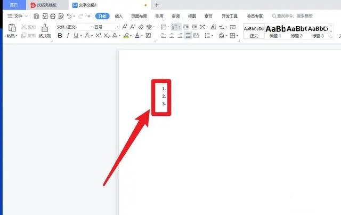The image size is (341, 215).
Task: Apply the Normal (正文) style
Action: tap(254, 31)
